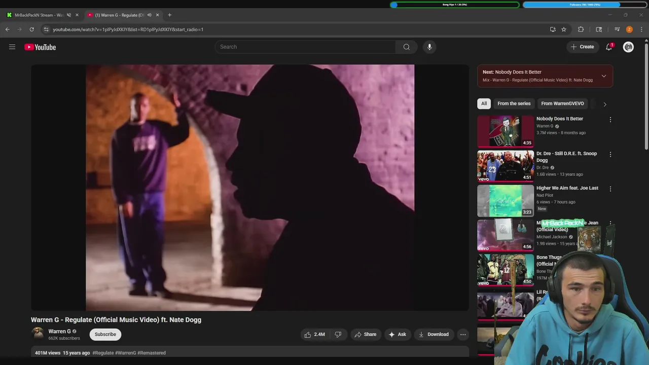Click the Share button

365,335
